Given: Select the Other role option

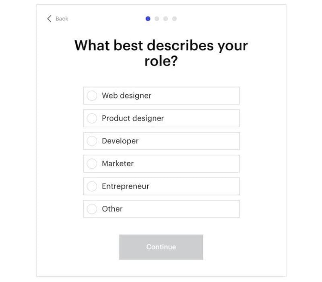Looking at the screenshot, I should click(92, 209).
